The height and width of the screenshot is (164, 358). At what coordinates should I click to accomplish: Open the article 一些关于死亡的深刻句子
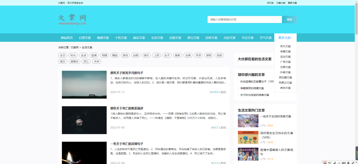coord(127,144)
